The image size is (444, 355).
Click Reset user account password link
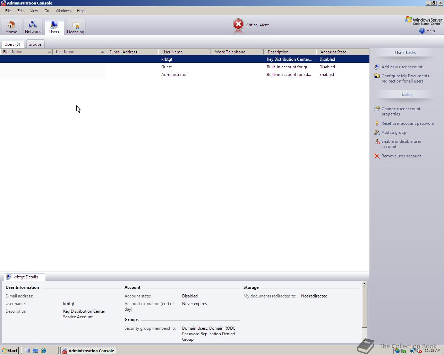click(x=408, y=123)
